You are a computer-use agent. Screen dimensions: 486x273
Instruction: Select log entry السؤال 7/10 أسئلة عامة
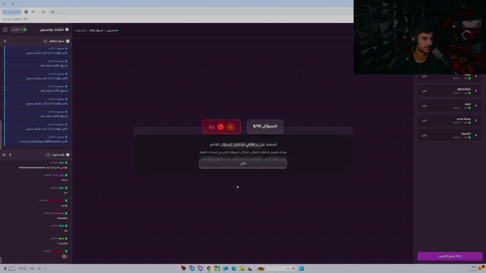pyautogui.click(x=36, y=89)
